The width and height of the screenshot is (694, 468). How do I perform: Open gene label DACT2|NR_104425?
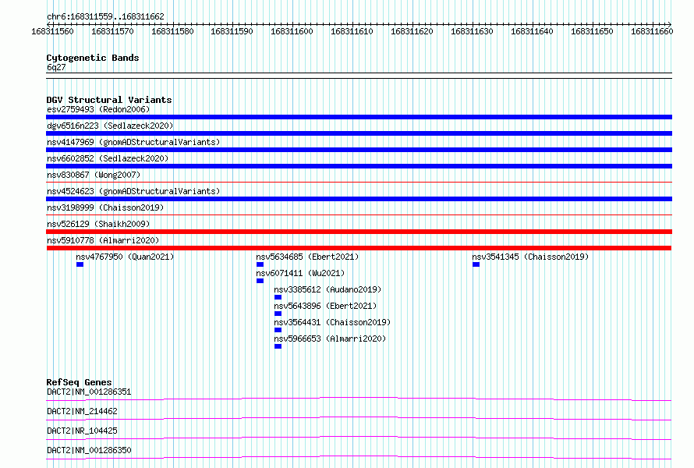click(x=82, y=431)
